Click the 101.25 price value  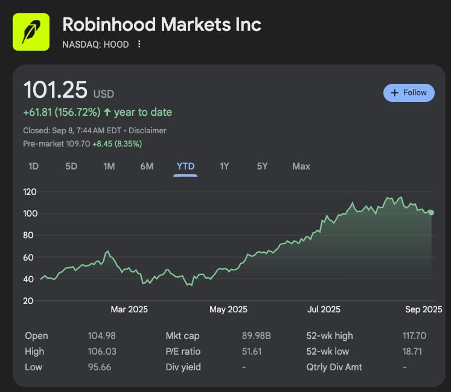click(x=55, y=90)
